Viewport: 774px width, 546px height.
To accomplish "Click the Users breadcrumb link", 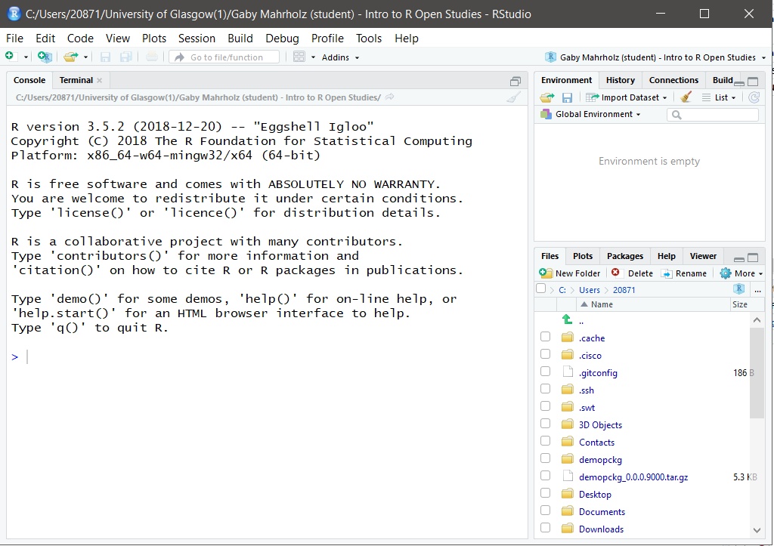I will [x=589, y=290].
